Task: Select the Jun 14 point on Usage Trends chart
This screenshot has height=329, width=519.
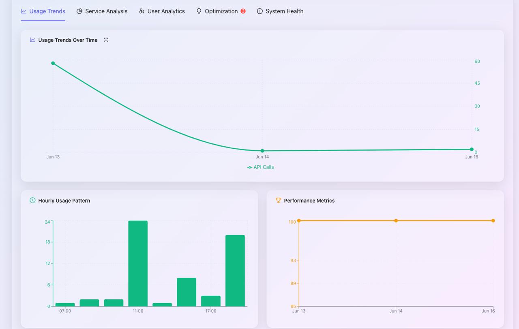Action: click(x=262, y=151)
